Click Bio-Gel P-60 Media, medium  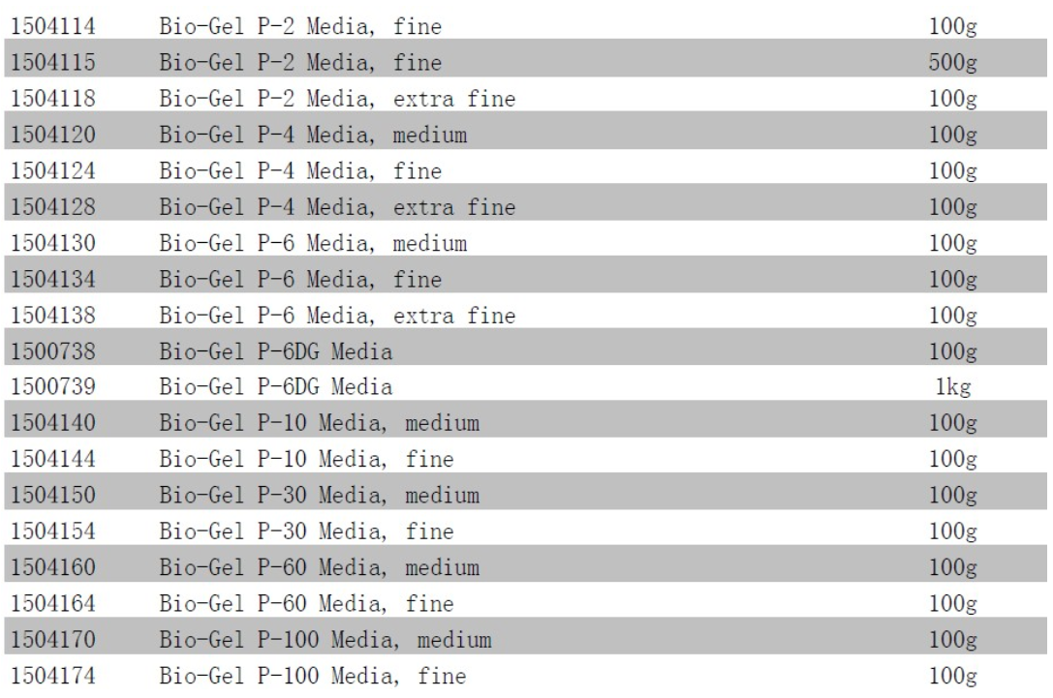319,568
